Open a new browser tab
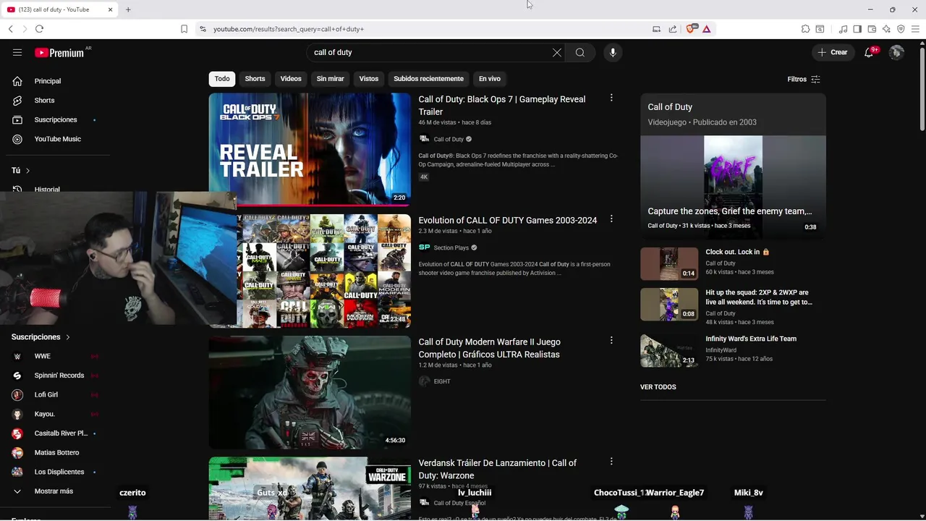 coord(128,9)
